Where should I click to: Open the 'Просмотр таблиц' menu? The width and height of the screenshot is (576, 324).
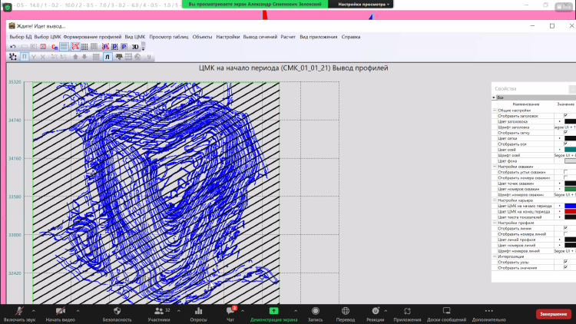coord(168,37)
